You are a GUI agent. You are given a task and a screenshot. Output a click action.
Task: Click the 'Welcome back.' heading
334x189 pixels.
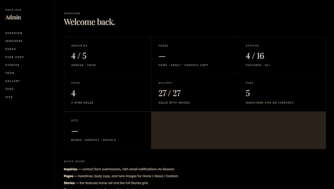[x=89, y=22]
